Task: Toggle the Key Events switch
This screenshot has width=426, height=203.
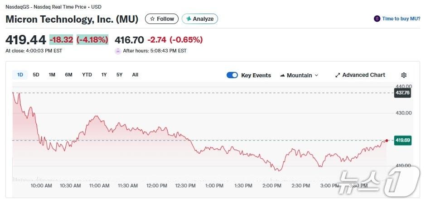Action: pos(232,75)
